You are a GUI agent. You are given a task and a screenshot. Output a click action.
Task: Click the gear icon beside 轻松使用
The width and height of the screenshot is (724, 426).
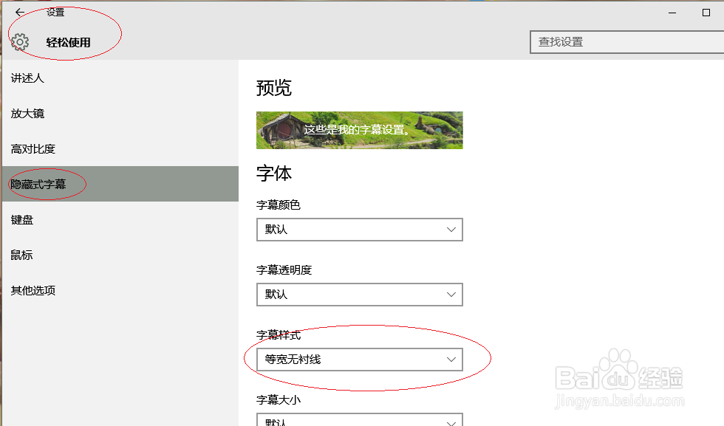point(20,42)
